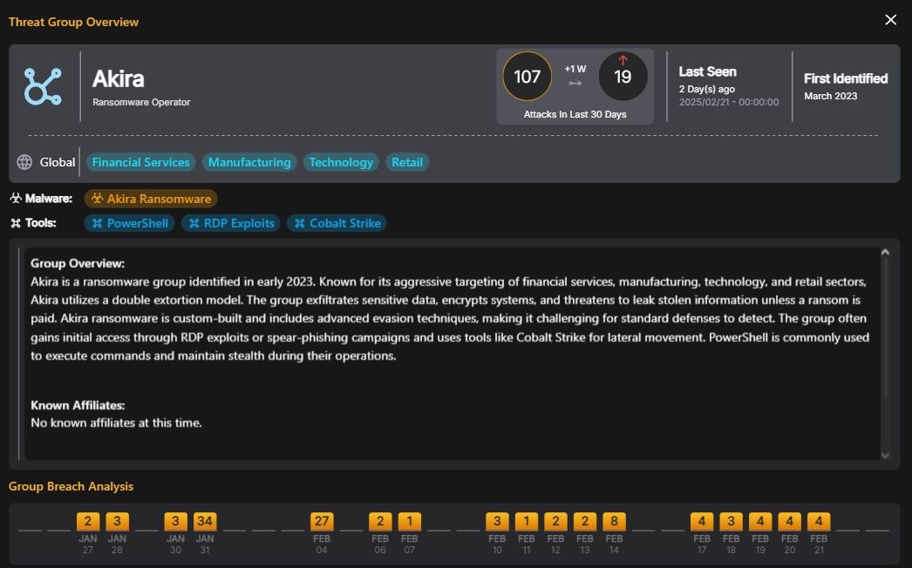The width and height of the screenshot is (912, 568).
Task: Click the Group Overview heading
Action: (x=78, y=263)
